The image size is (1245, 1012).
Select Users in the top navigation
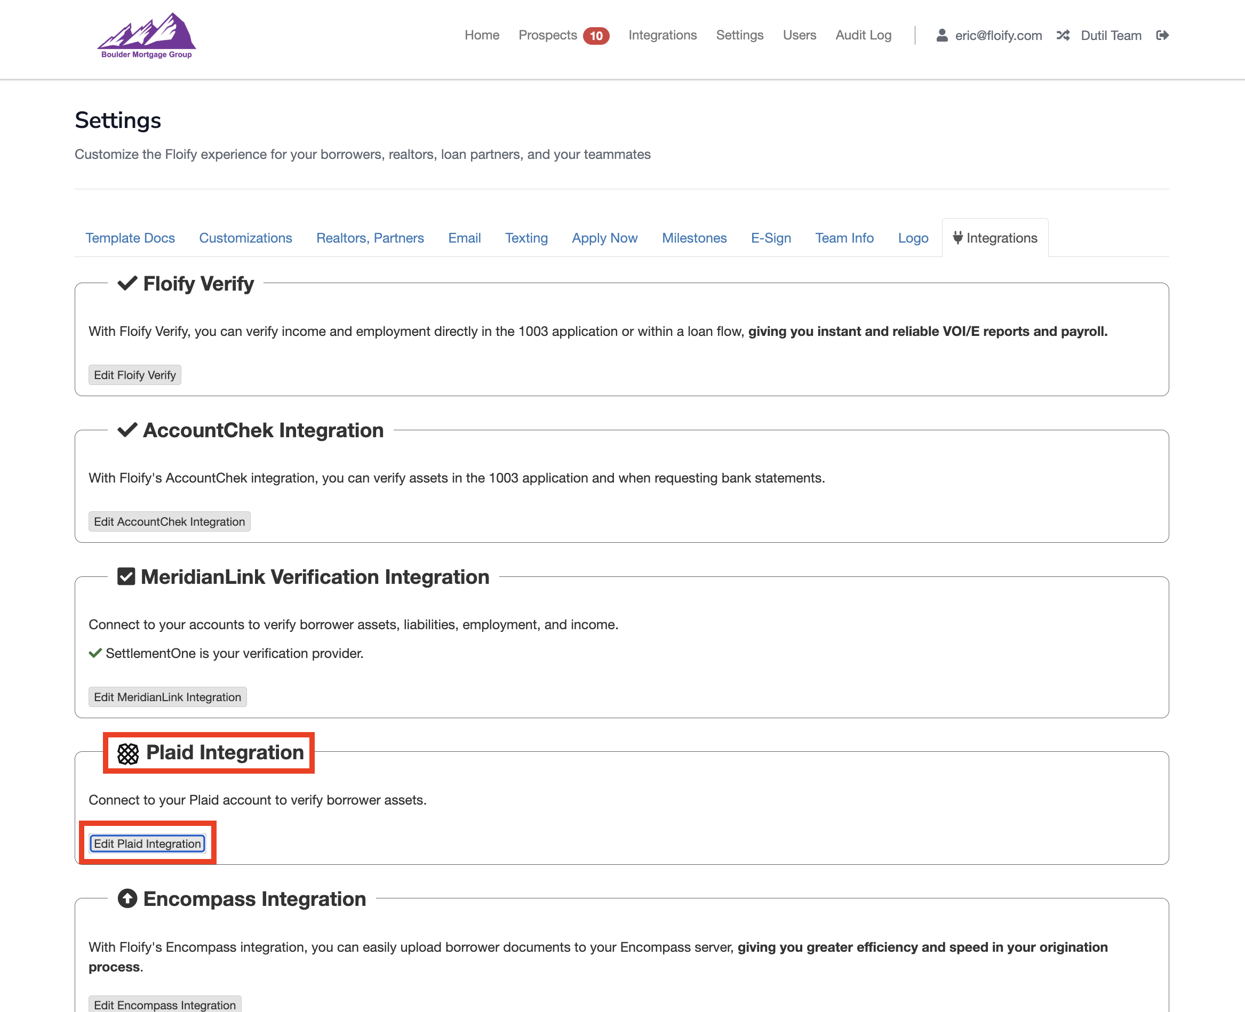click(x=799, y=36)
